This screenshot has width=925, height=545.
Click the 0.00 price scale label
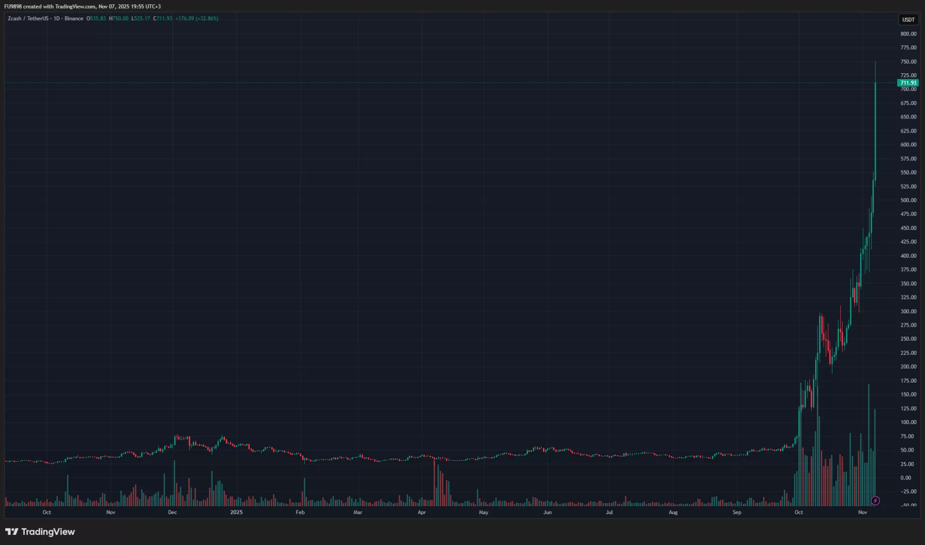(906, 478)
